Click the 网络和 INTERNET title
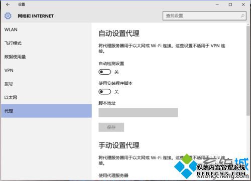The height and width of the screenshot is (181, 251). [x=36, y=16]
